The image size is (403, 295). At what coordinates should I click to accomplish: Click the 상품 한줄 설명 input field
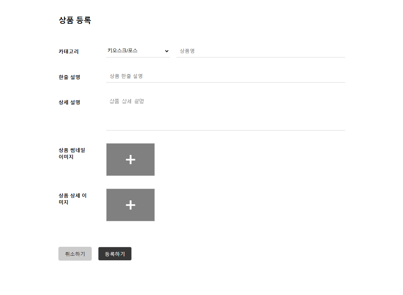pyautogui.click(x=226, y=76)
